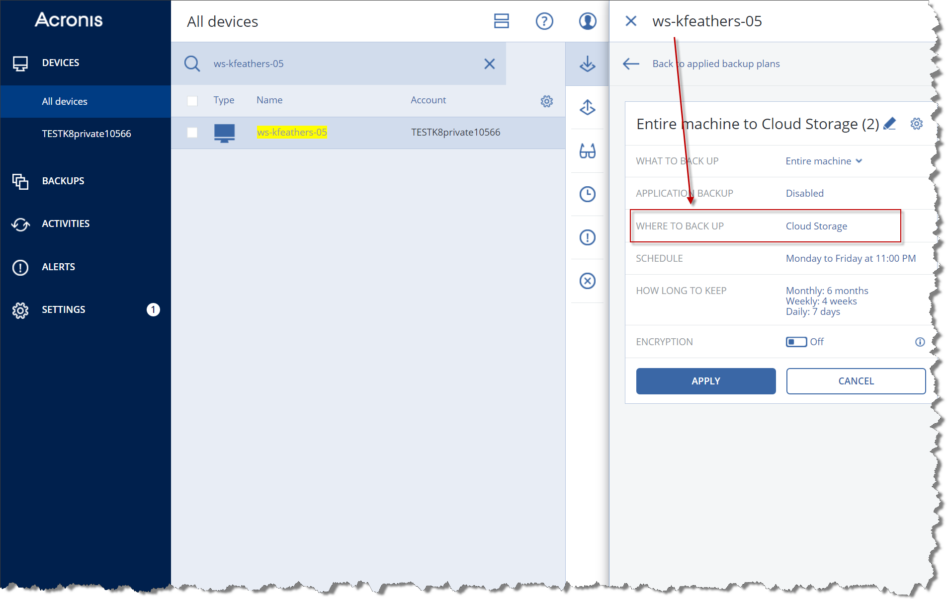Expand the Entire machine dropdown
This screenshot has height=599, width=947.
824,161
